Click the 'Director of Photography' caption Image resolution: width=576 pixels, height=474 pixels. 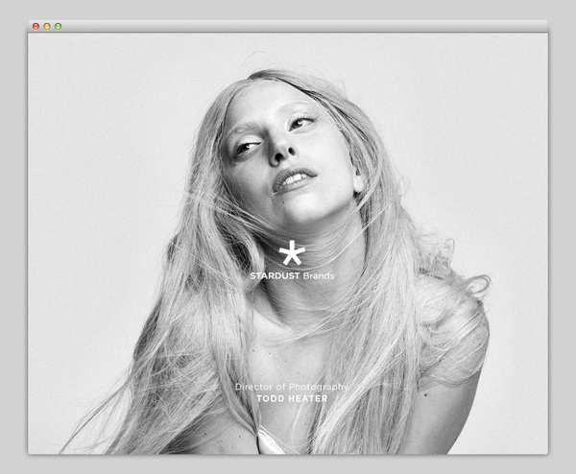[292, 387]
